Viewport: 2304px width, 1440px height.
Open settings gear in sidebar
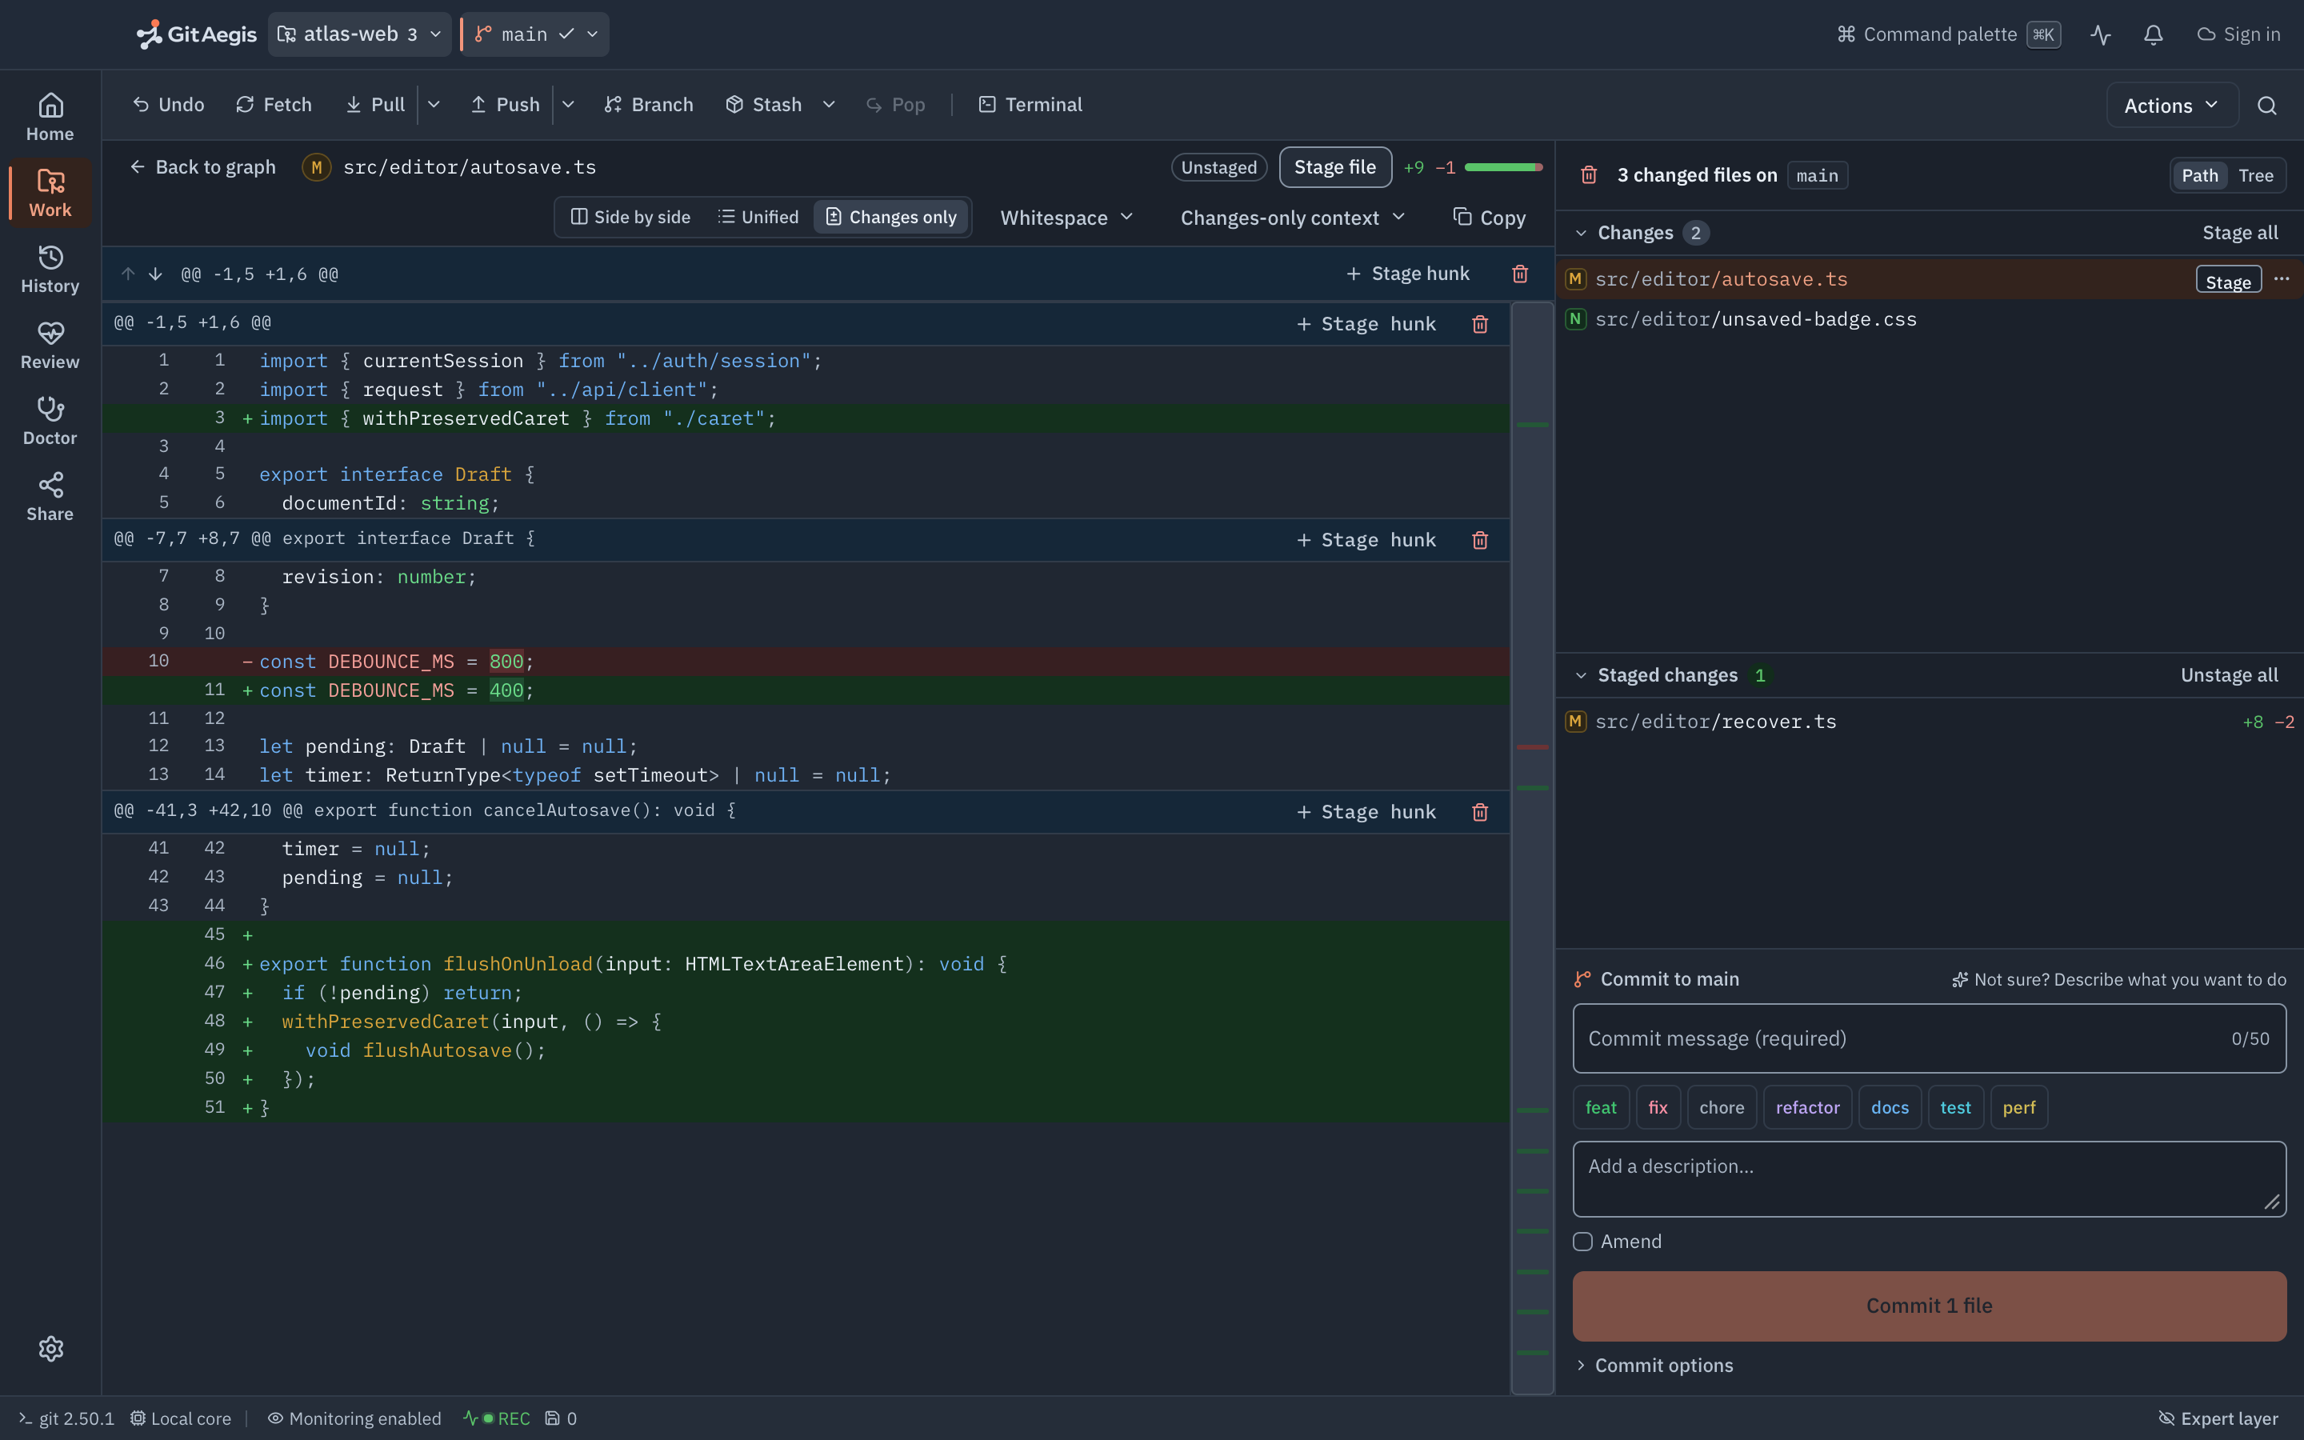click(50, 1349)
